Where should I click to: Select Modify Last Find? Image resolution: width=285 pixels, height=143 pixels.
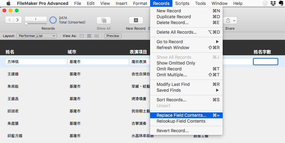pos(186,84)
